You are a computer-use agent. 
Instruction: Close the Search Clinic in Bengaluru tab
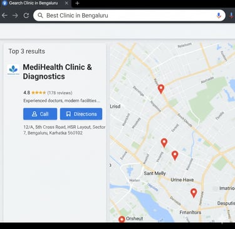point(66,3)
